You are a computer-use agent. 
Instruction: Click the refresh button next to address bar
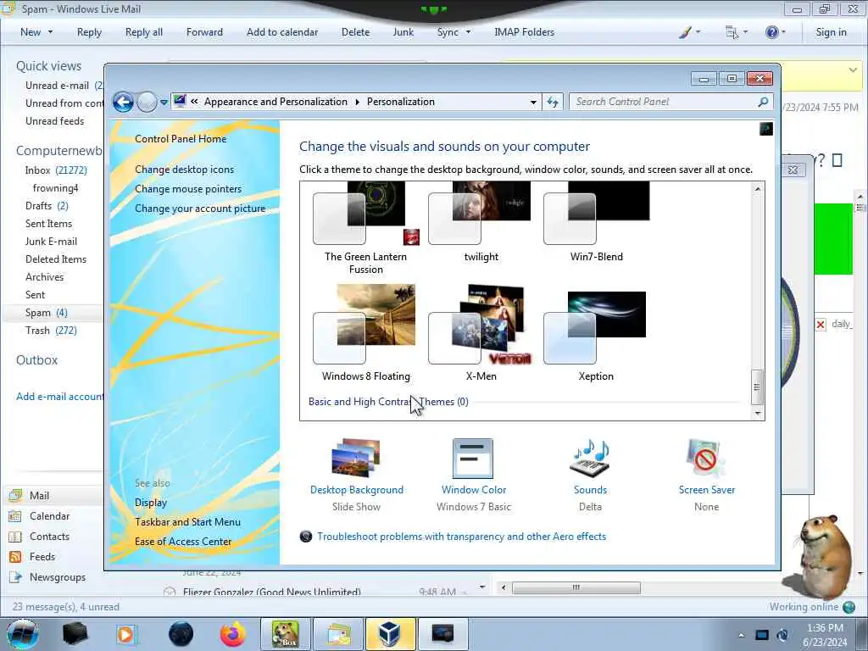point(553,102)
